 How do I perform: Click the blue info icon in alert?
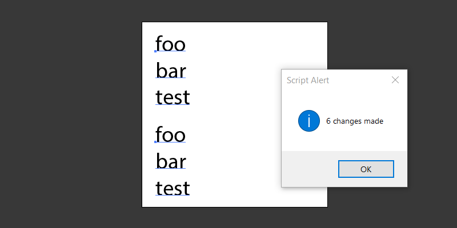point(308,121)
